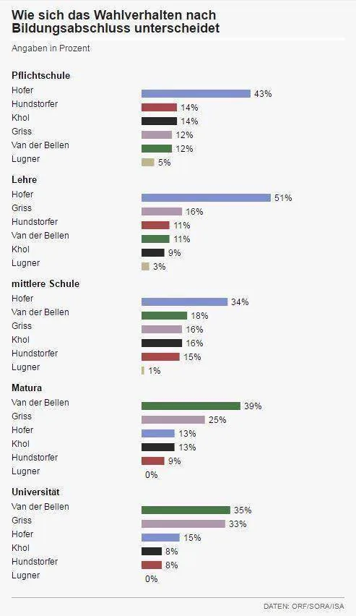The image size is (356, 616).
Task: Click the Lugner label under Universität
Action: [x=25, y=575]
